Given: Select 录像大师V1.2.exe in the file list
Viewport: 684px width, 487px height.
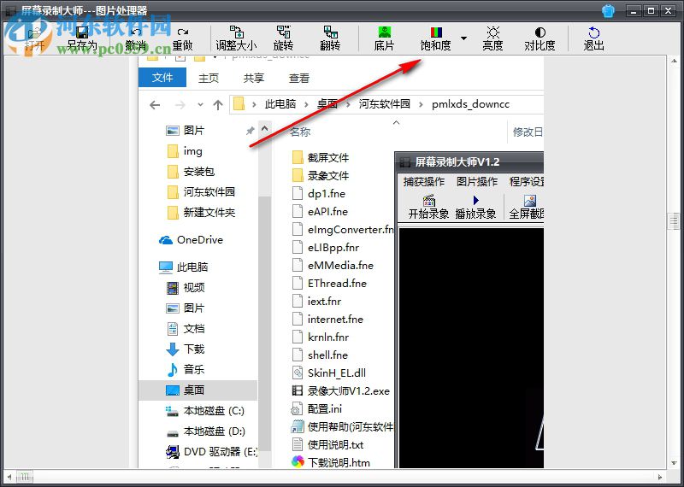Looking at the screenshot, I should tap(340, 390).
